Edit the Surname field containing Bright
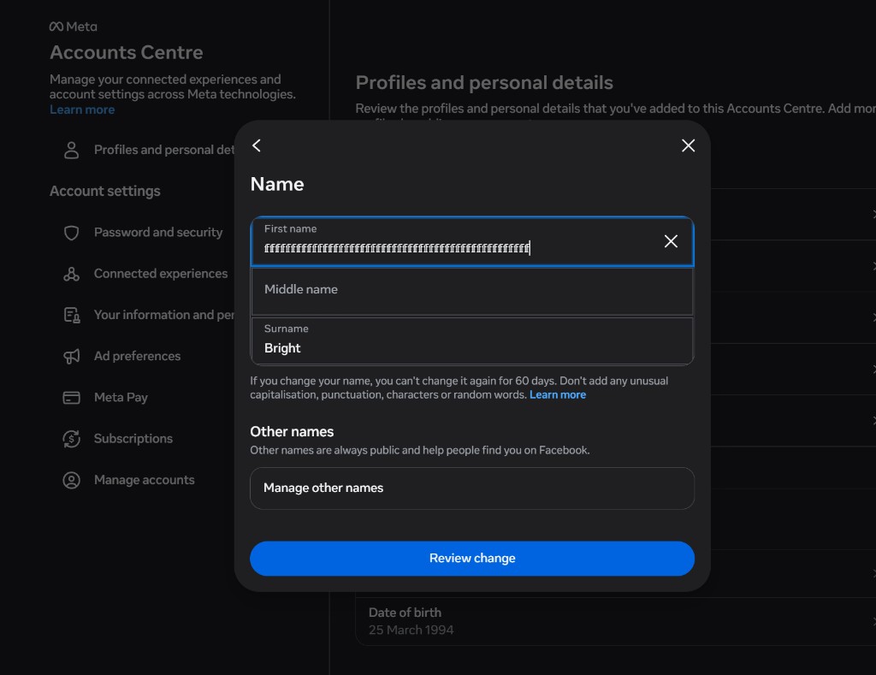This screenshot has height=675, width=876. pyautogui.click(x=472, y=340)
